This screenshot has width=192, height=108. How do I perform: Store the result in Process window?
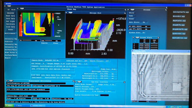[132, 13]
